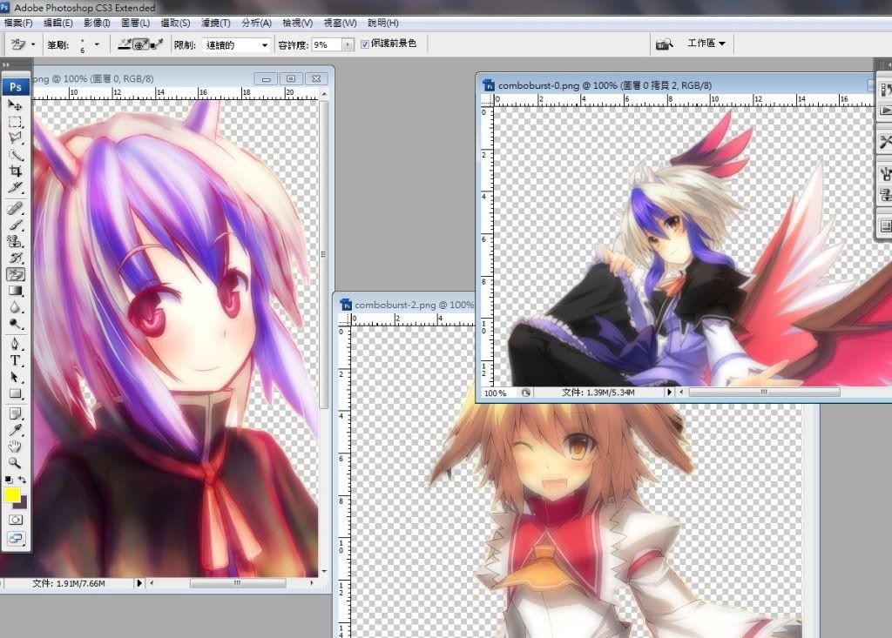Viewport: 892px width, 638px height.
Task: Click the dark background color swatch
Action: (23, 503)
